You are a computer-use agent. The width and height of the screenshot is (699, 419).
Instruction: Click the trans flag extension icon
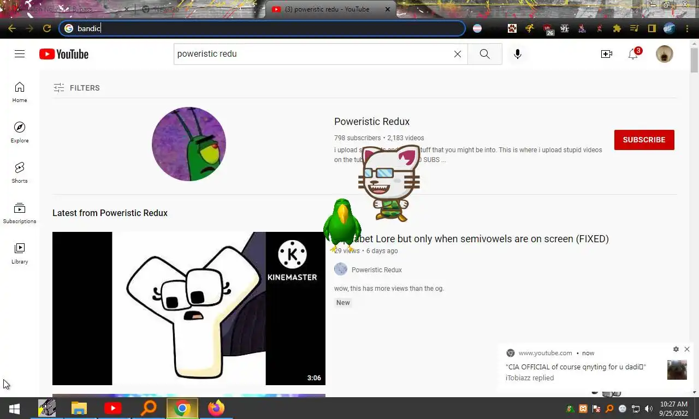tap(477, 28)
